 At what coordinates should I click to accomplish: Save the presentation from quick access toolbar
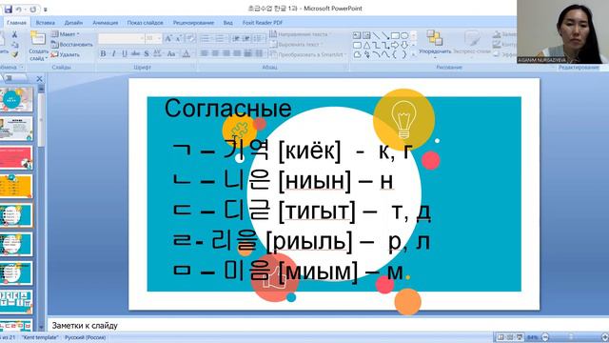8,9
